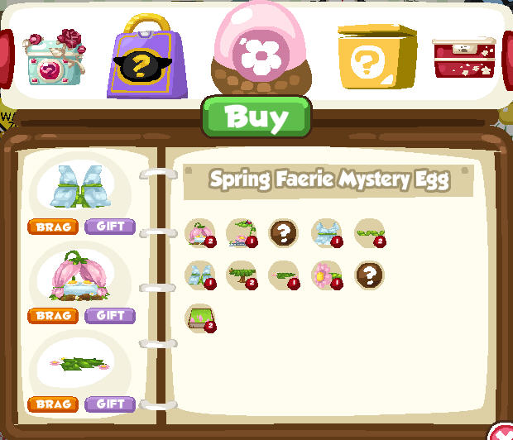513x440 pixels.
Task: Select the green grass box prize icon
Action: coord(200,318)
